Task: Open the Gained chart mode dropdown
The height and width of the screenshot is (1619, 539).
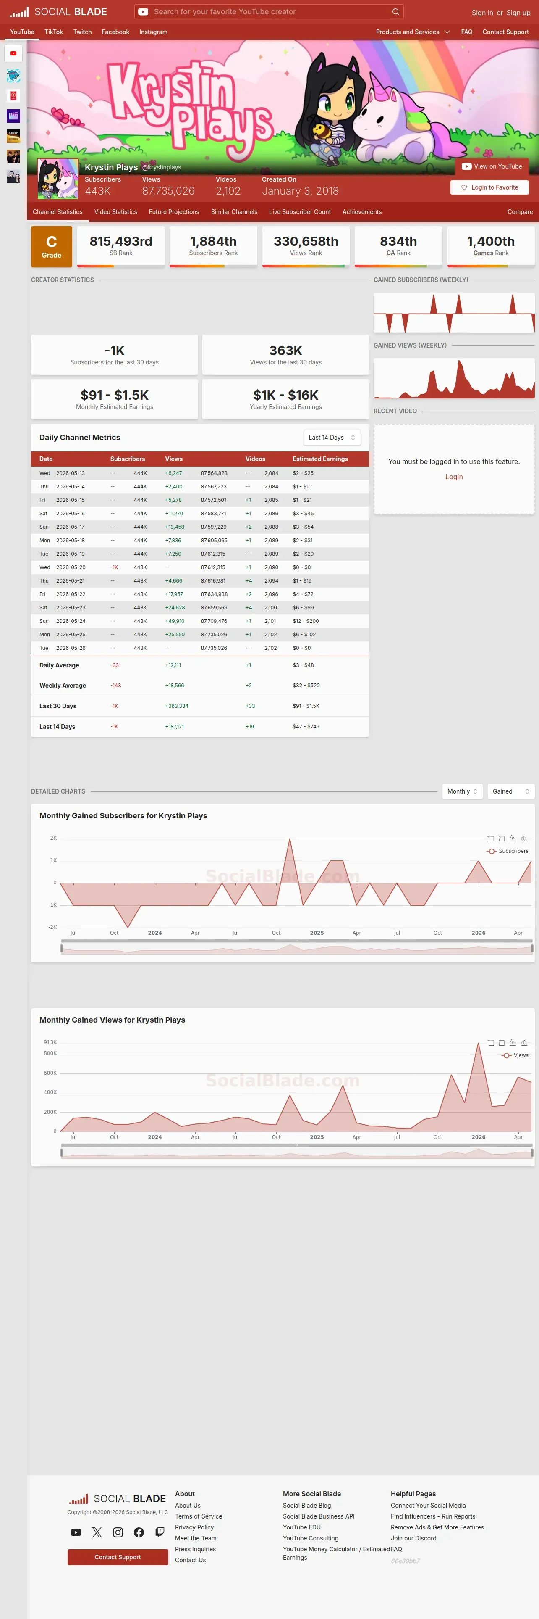Action: (x=511, y=791)
